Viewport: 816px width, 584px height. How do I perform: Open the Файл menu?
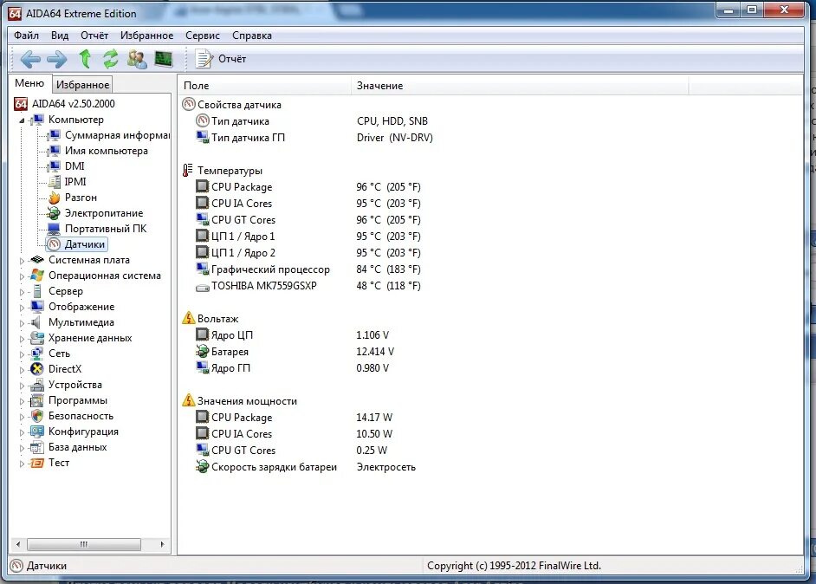coord(26,36)
